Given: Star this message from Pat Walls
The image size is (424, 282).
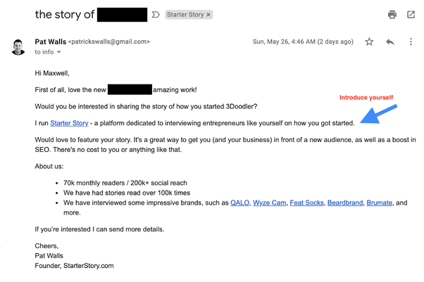Looking at the screenshot, I should coord(369,42).
